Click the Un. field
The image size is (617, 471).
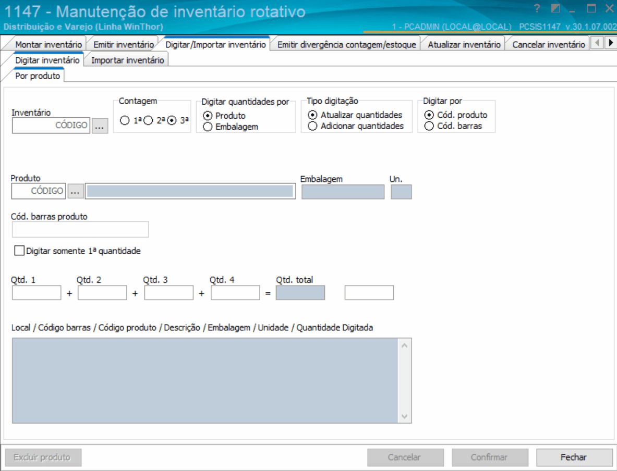click(x=401, y=192)
